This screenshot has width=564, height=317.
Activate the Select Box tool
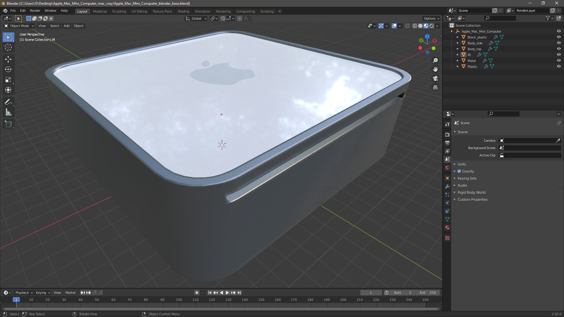pos(8,37)
